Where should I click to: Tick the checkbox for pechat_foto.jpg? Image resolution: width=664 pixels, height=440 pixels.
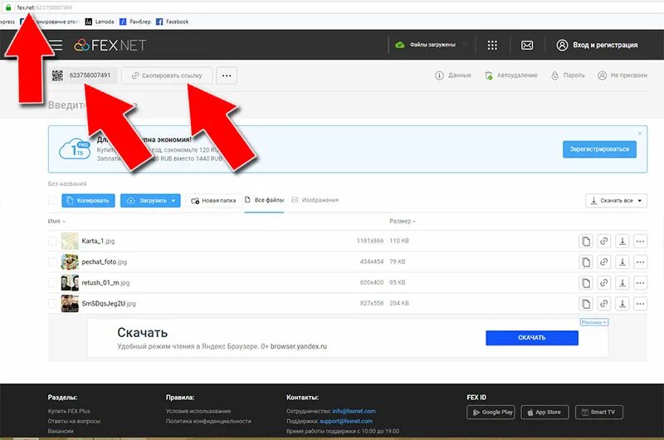(x=52, y=262)
